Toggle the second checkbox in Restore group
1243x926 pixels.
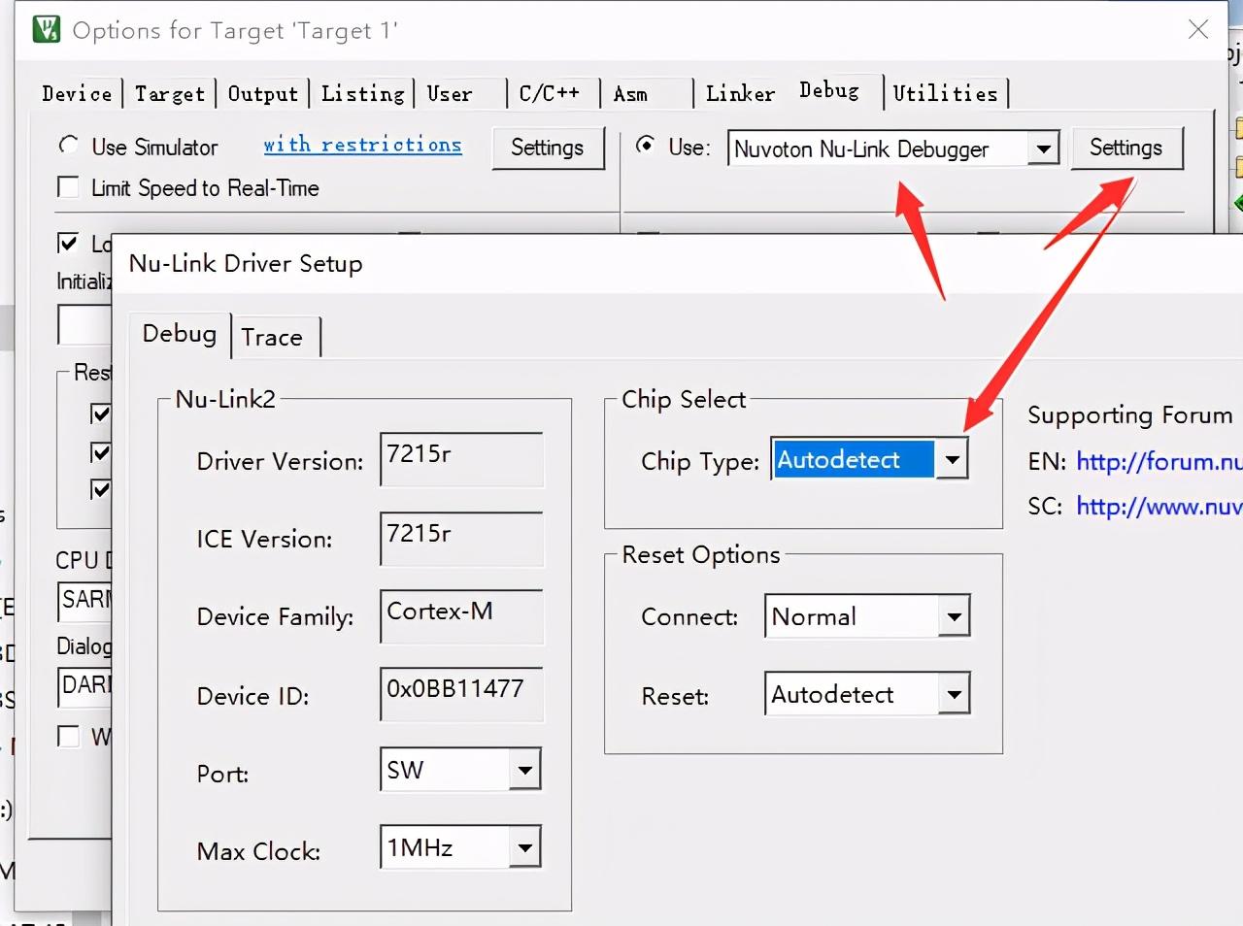pyautogui.click(x=100, y=452)
